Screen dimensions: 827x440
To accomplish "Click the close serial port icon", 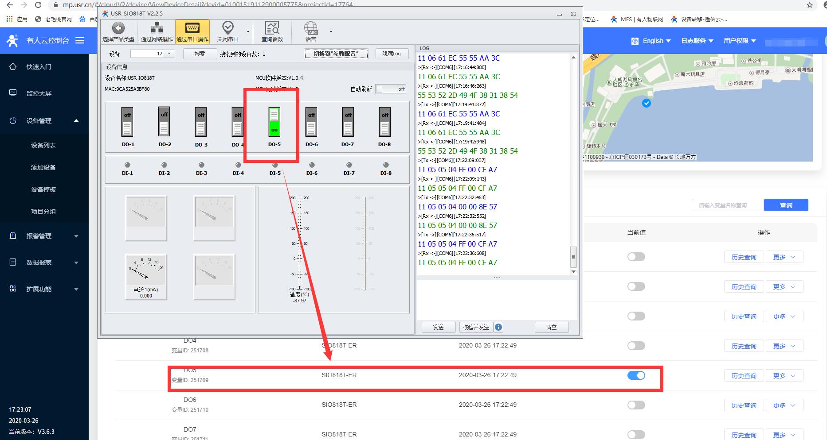I will tap(227, 28).
